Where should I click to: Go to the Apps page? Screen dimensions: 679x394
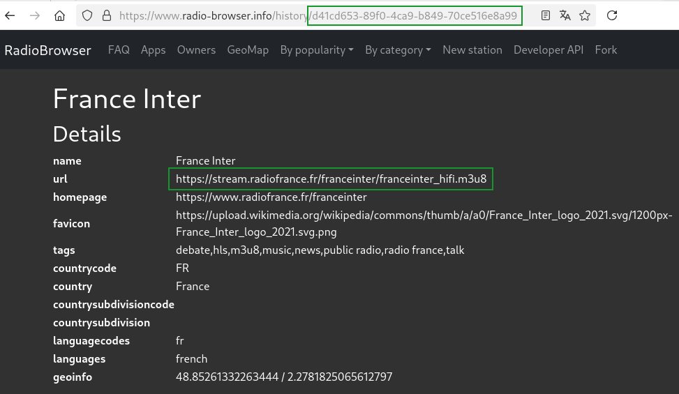click(154, 50)
